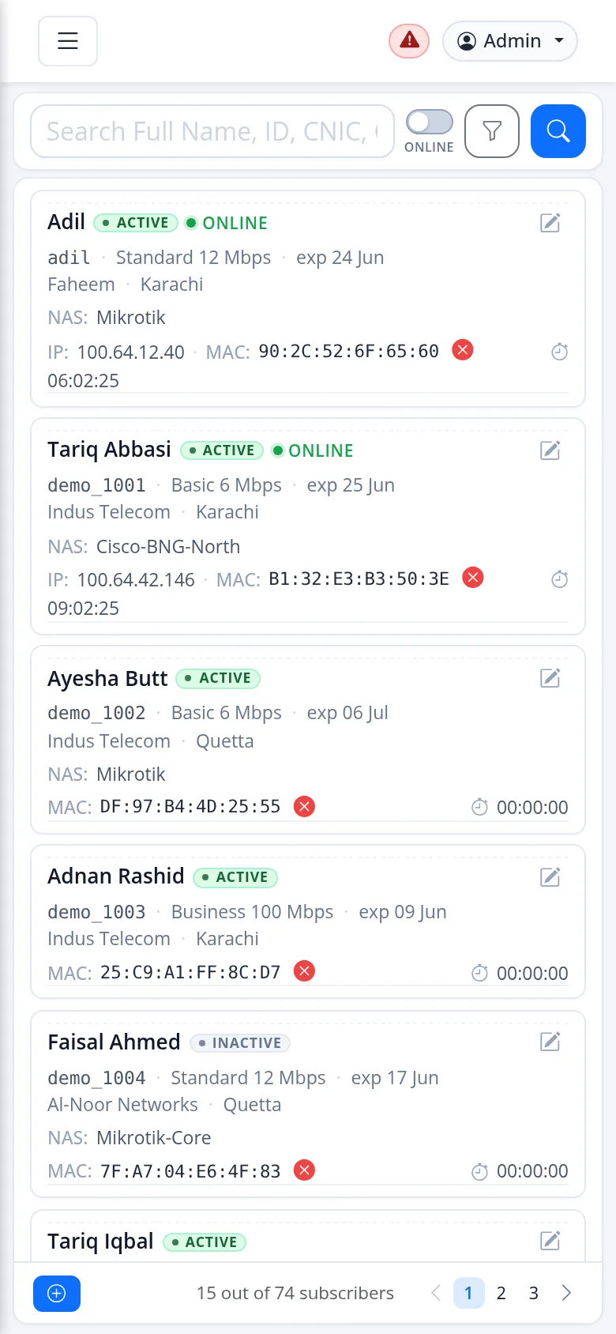Click the red warning alert icon
The image size is (616, 1334).
409,41
